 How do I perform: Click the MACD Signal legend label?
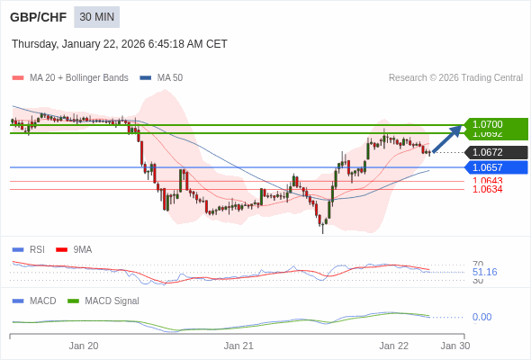tap(112, 301)
